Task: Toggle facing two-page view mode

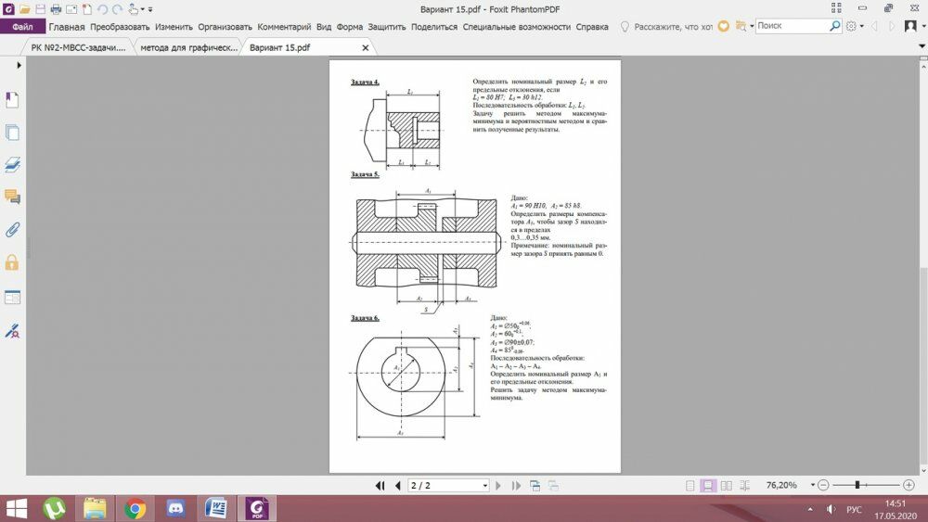Action: coord(727,485)
